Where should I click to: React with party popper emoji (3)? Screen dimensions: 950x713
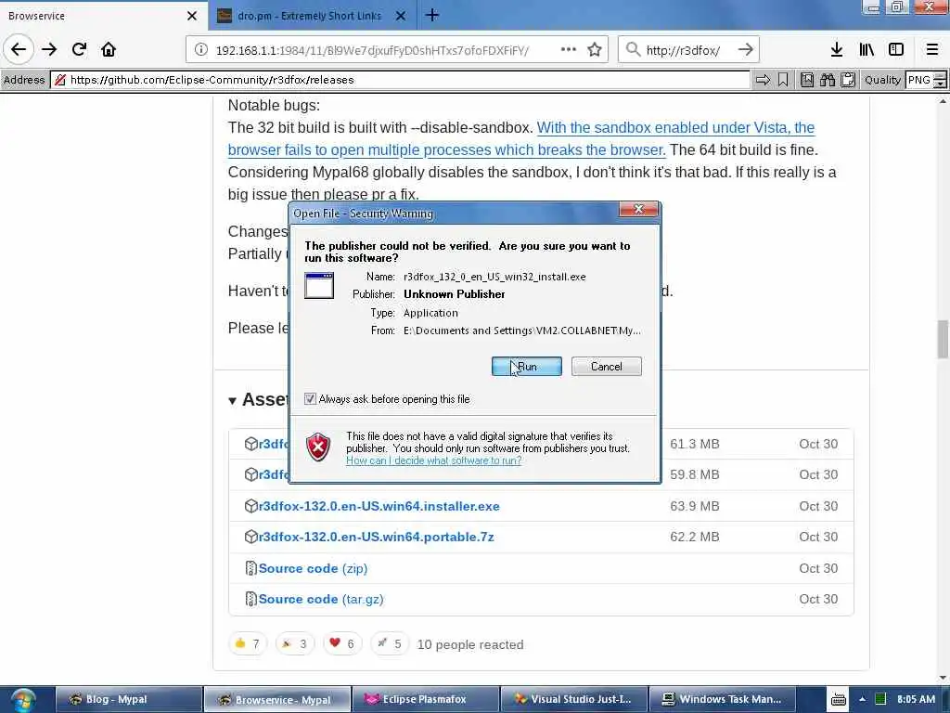(x=294, y=644)
